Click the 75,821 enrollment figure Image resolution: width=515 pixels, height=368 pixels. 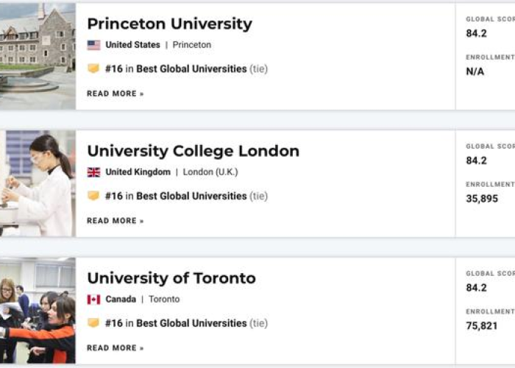click(482, 325)
